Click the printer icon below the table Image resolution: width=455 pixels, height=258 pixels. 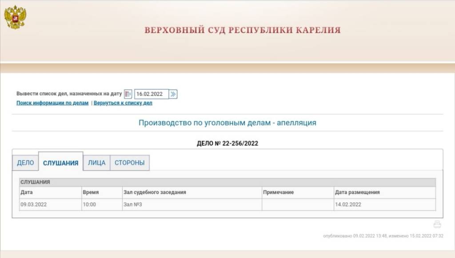pyautogui.click(x=437, y=225)
